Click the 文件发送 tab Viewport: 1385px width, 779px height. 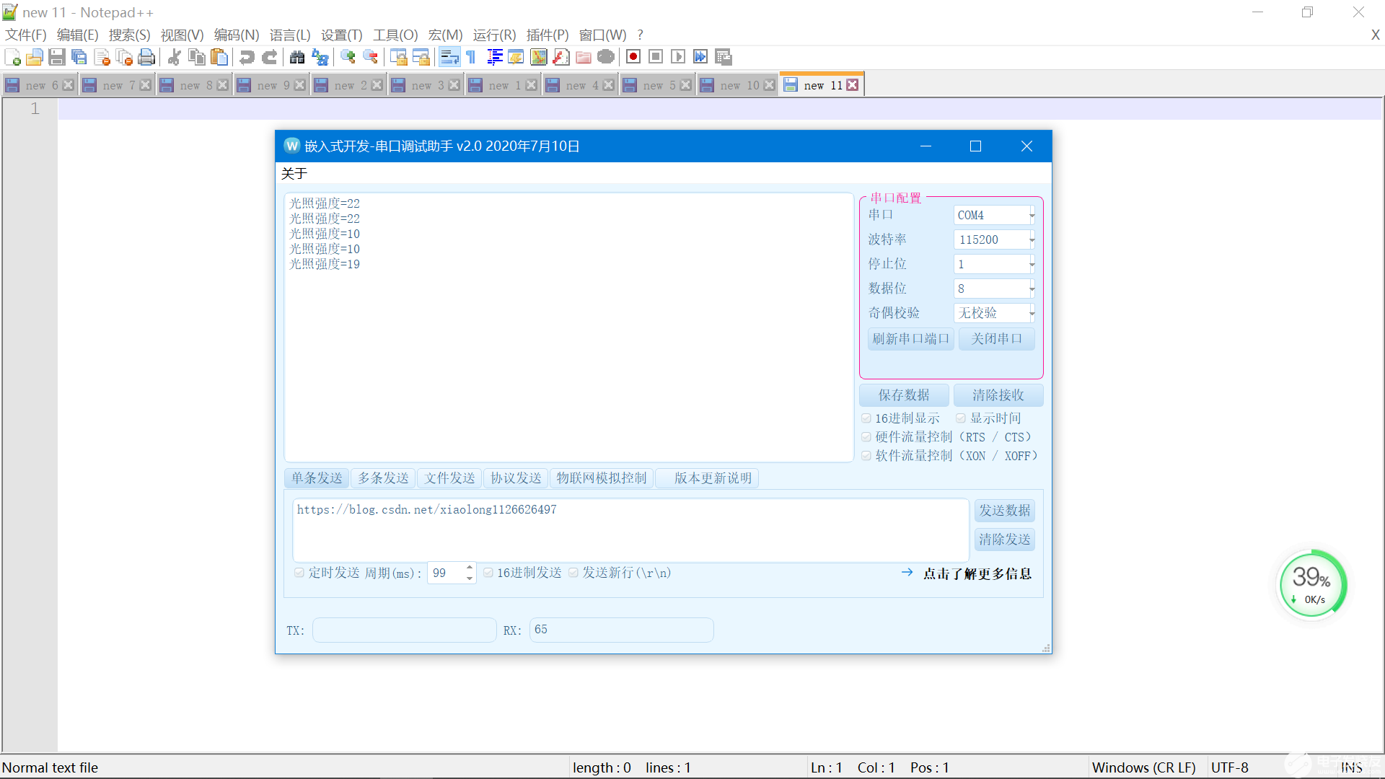coord(449,477)
